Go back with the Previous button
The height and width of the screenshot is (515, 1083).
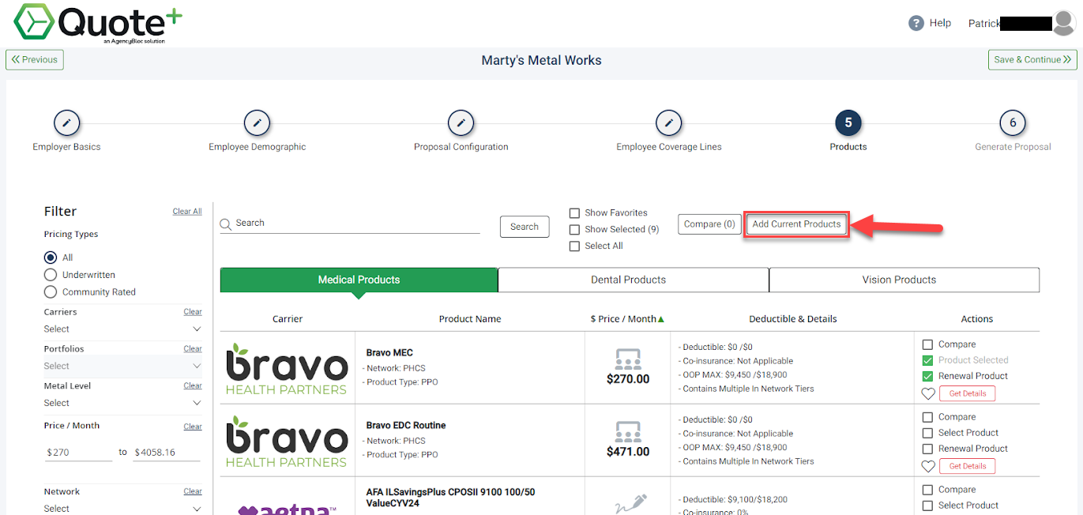click(35, 60)
